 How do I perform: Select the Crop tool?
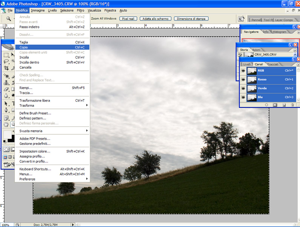click(x=6, y=68)
